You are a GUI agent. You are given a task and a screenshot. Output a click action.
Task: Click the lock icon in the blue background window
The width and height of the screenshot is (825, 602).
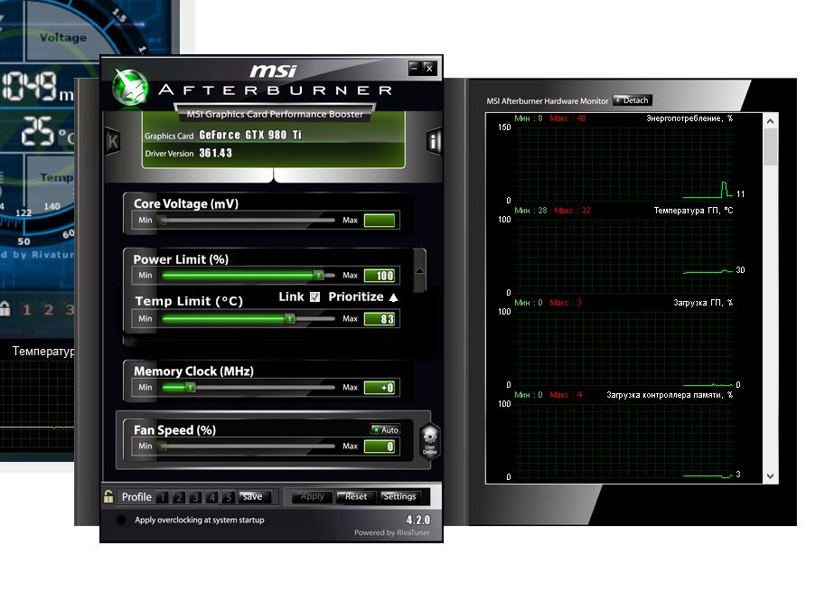coord(5,309)
